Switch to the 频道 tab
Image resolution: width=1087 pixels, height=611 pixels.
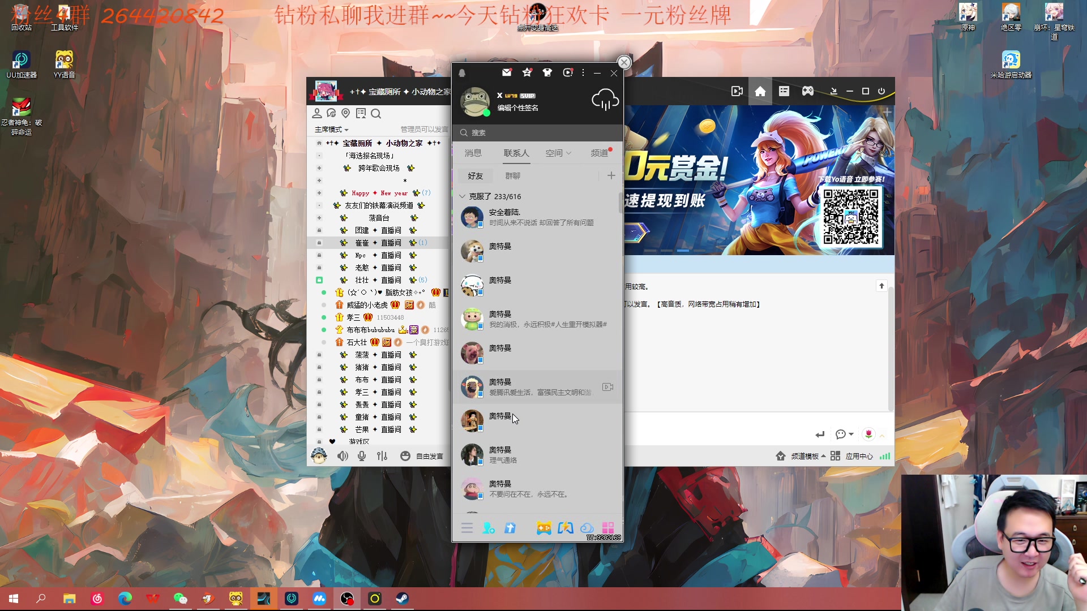[600, 153]
